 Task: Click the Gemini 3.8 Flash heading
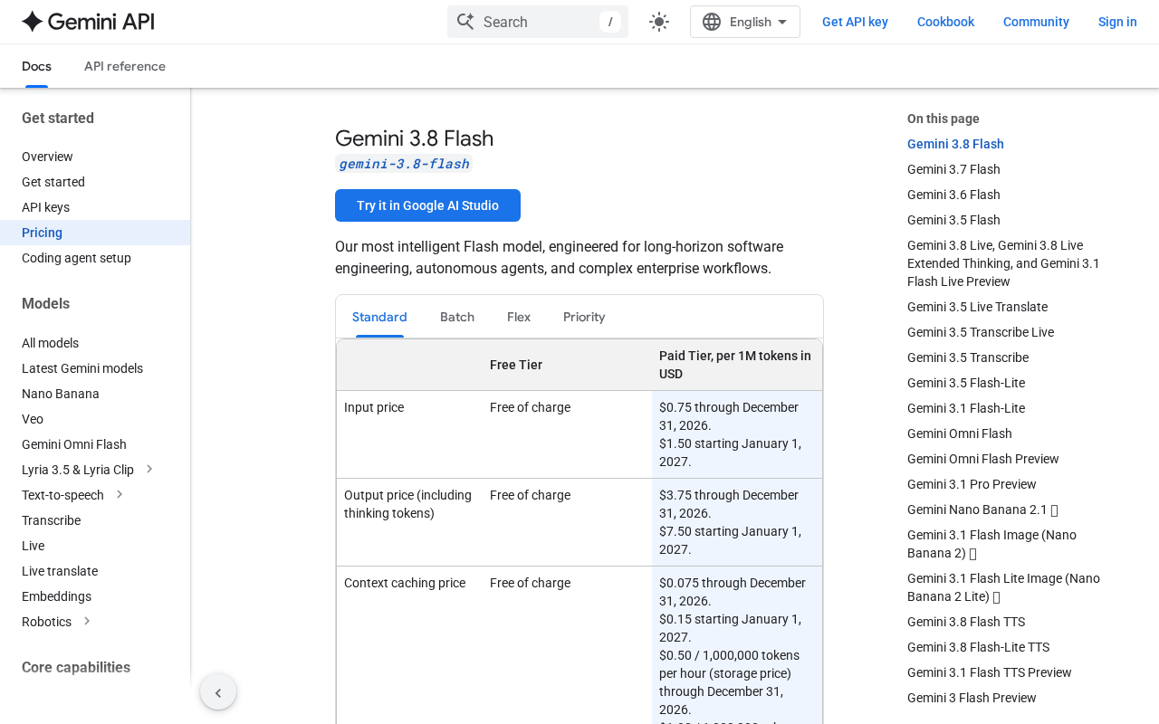pos(414,138)
